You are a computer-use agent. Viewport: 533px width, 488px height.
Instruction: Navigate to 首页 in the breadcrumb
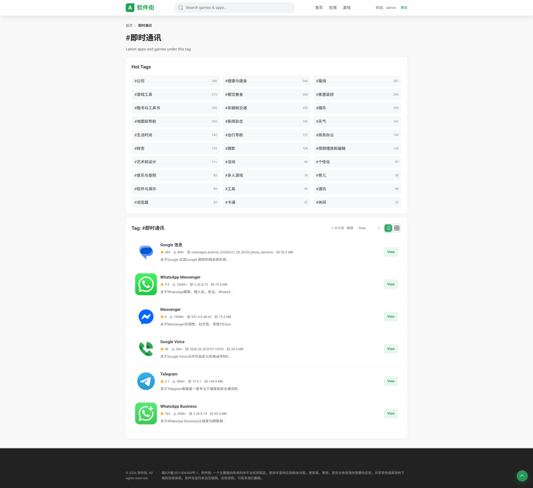point(129,25)
